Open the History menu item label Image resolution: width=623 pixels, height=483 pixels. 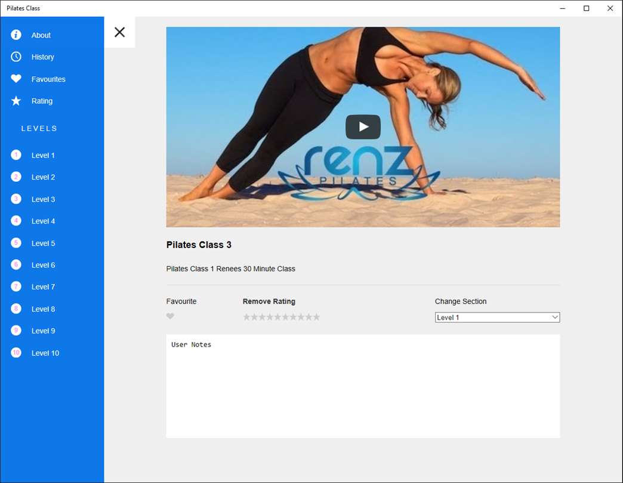point(42,57)
